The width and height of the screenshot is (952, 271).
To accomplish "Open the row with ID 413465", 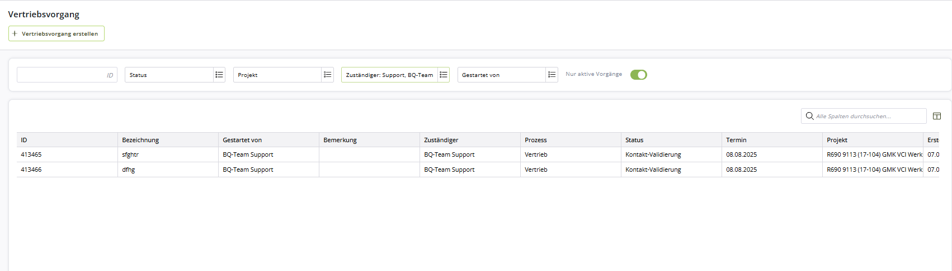I will 31,154.
